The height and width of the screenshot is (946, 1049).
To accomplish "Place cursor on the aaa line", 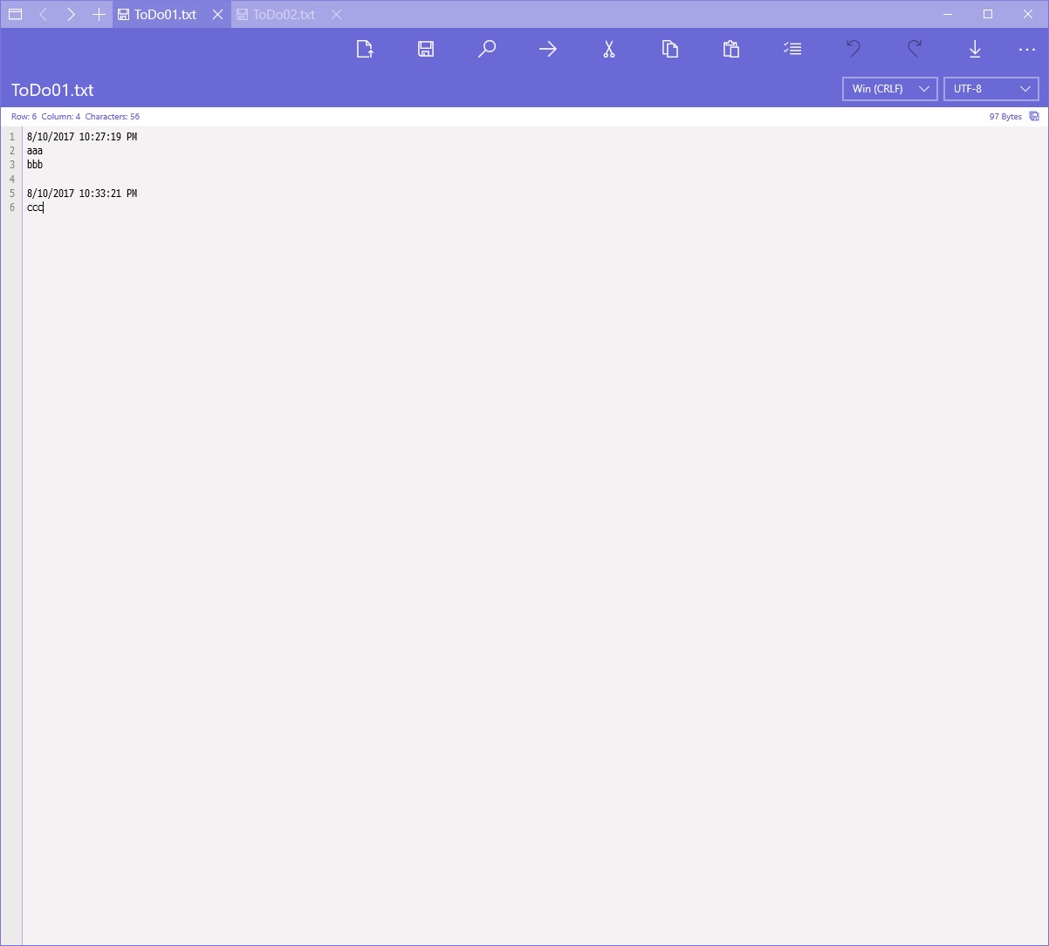I will click(35, 151).
